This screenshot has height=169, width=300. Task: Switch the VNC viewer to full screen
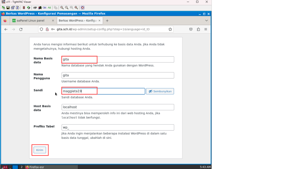tap(83, 8)
